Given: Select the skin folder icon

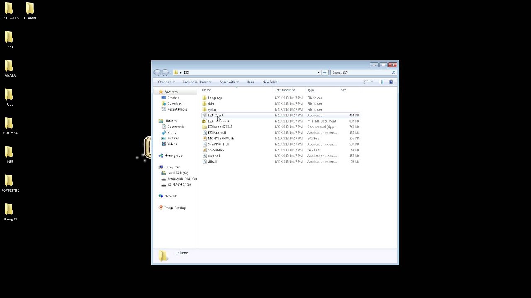Looking at the screenshot, I should (205, 104).
